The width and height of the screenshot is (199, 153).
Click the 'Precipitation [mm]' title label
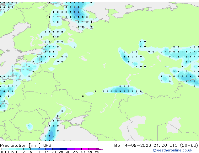point(20,146)
